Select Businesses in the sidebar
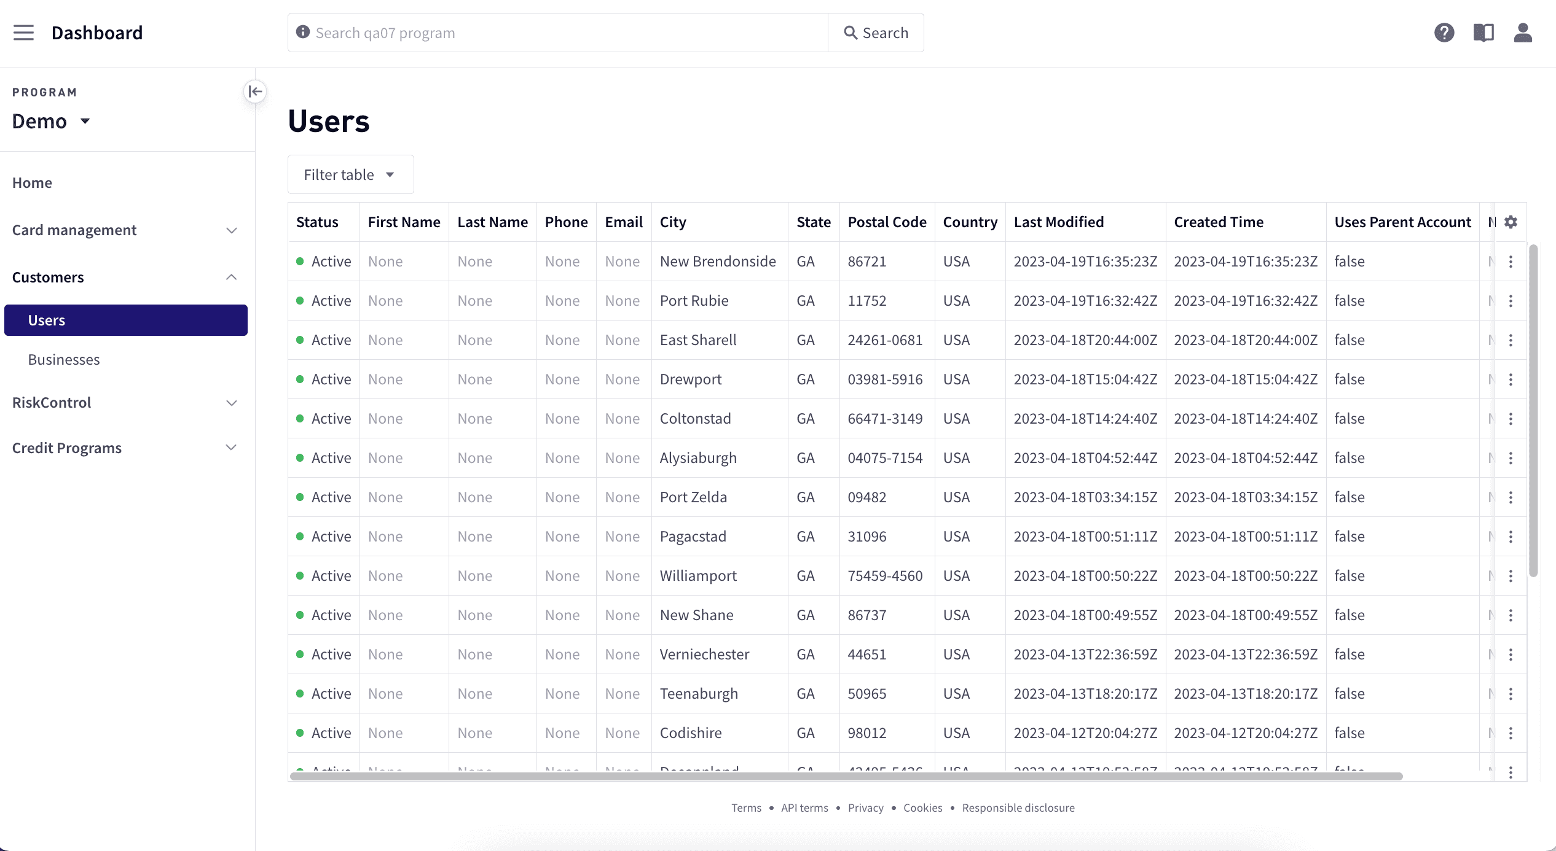 [64, 360]
